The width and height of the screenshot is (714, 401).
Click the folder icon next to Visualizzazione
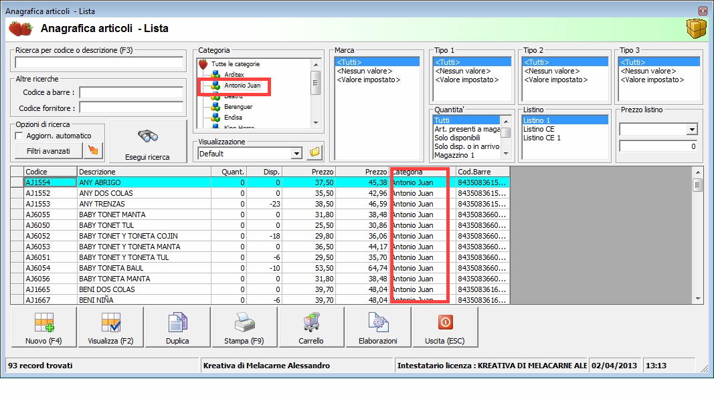[x=315, y=153]
